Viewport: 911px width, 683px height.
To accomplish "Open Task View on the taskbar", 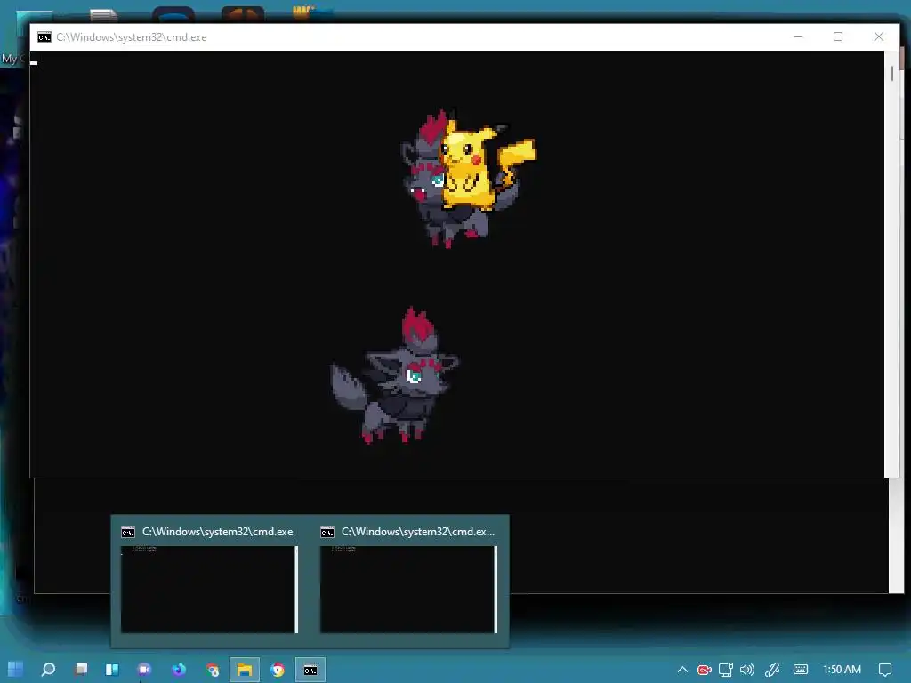I will click(81, 670).
